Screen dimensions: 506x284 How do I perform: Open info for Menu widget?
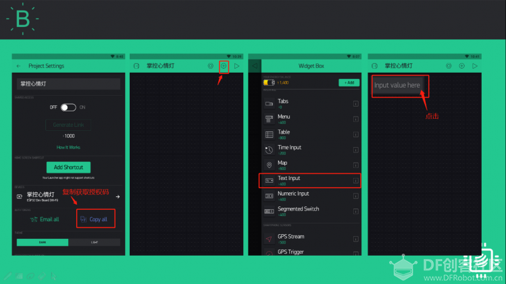[x=355, y=119]
